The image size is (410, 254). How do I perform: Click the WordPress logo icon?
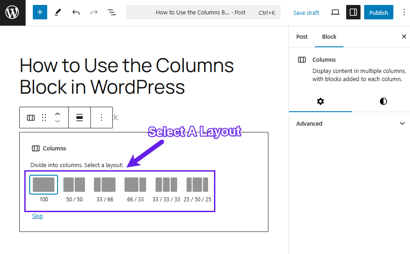point(13,13)
